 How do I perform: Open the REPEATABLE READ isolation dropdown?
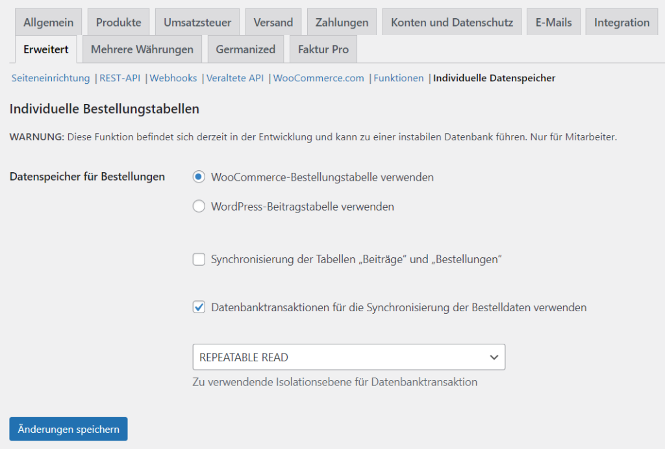[x=349, y=357]
